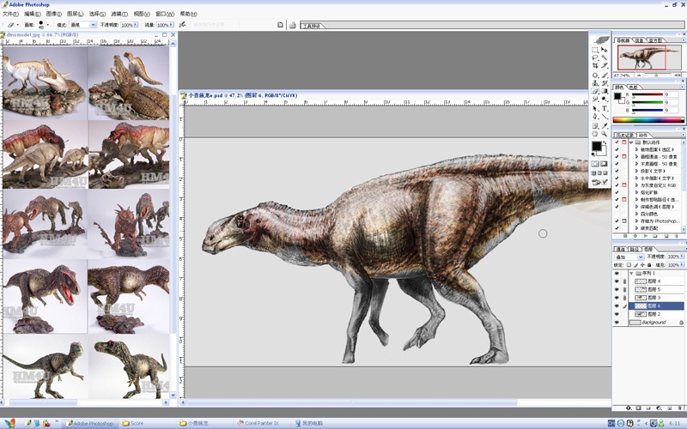The image size is (687, 429).
Task: Toggle the 默认动作 action set checkmark
Action: [x=617, y=142]
